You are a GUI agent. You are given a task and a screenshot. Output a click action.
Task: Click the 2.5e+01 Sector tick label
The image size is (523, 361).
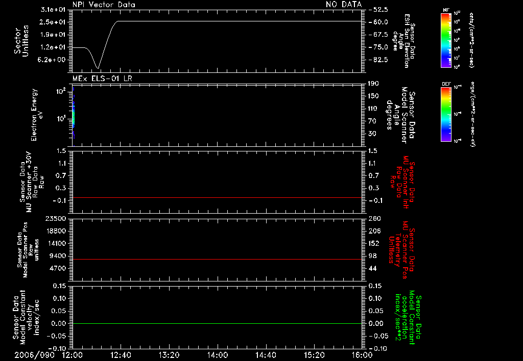tap(53, 22)
